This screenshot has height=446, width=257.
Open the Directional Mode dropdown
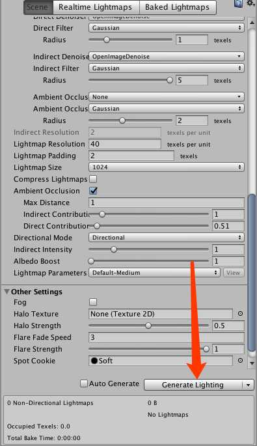pos(167,238)
